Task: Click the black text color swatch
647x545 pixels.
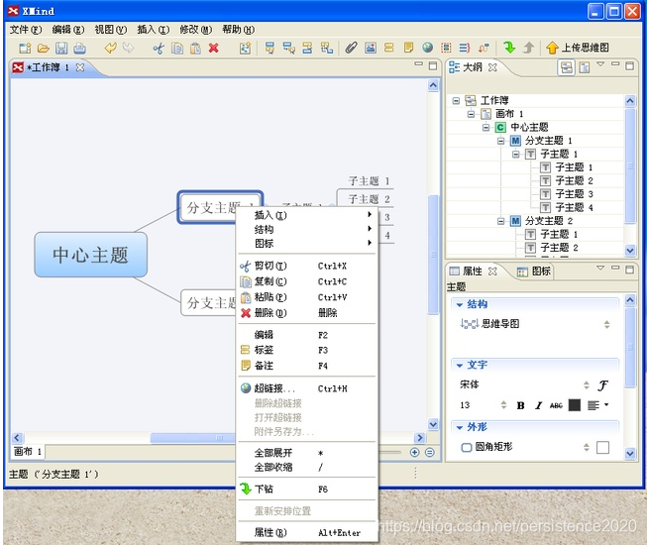Action: click(x=575, y=405)
